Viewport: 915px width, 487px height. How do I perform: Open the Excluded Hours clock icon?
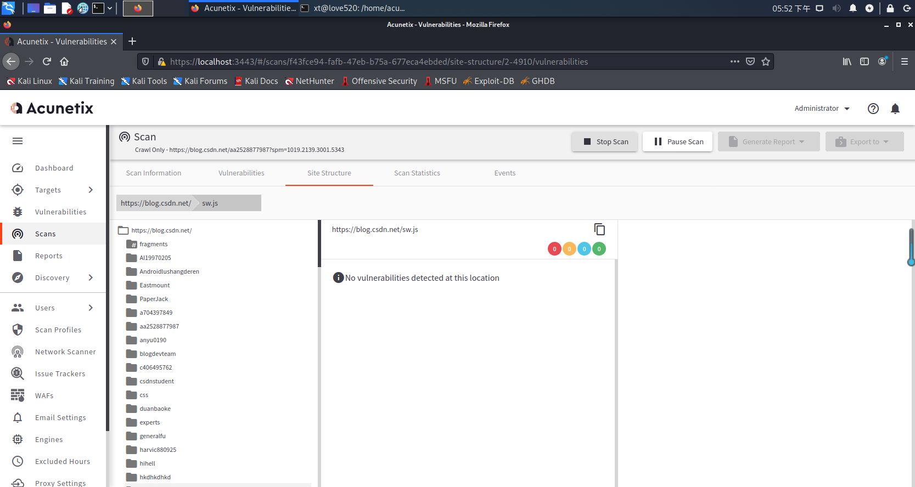tap(18, 461)
